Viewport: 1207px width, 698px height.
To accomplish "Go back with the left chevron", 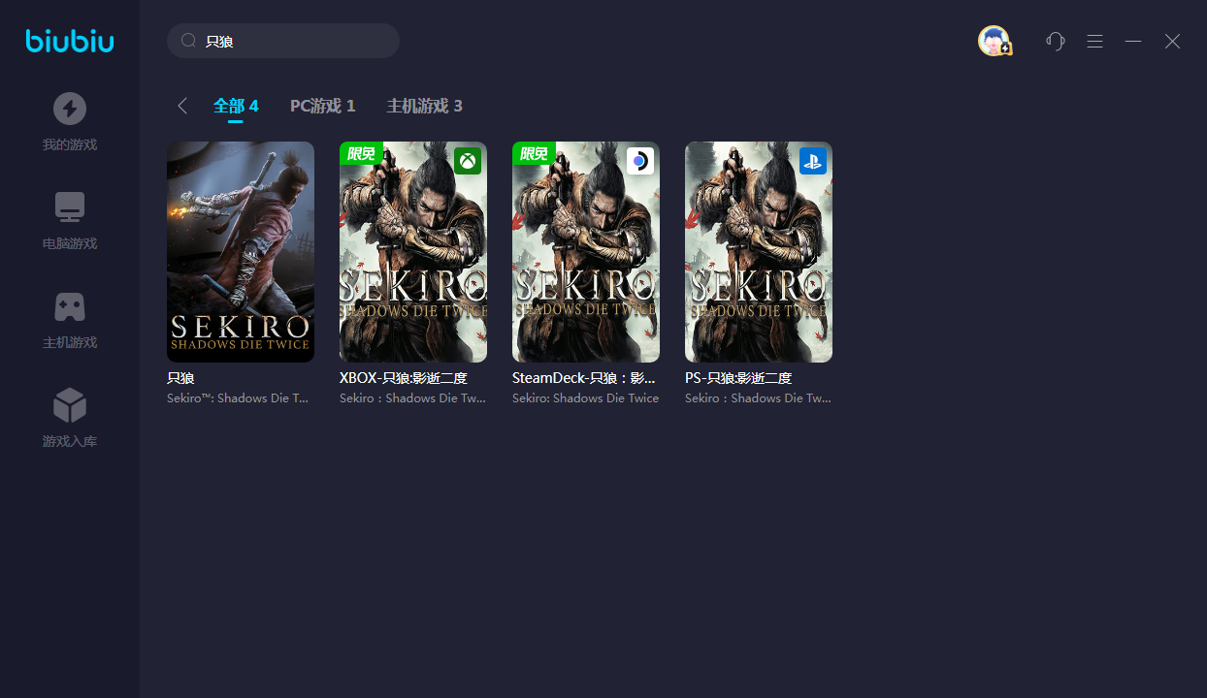I will [x=182, y=106].
